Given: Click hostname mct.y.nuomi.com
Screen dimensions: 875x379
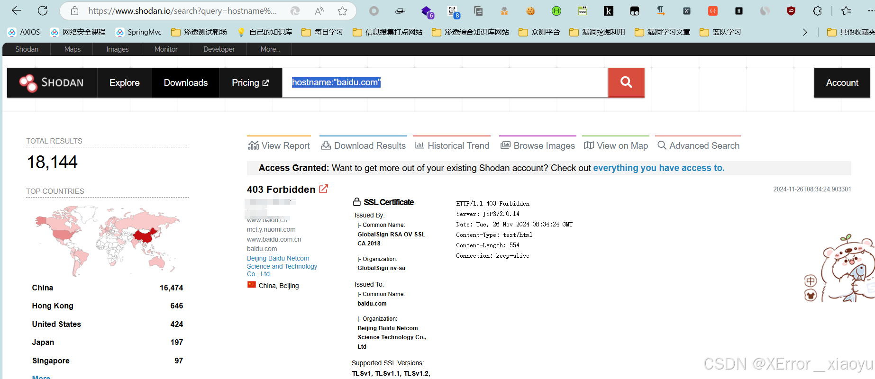Looking at the screenshot, I should pyautogui.click(x=271, y=229).
